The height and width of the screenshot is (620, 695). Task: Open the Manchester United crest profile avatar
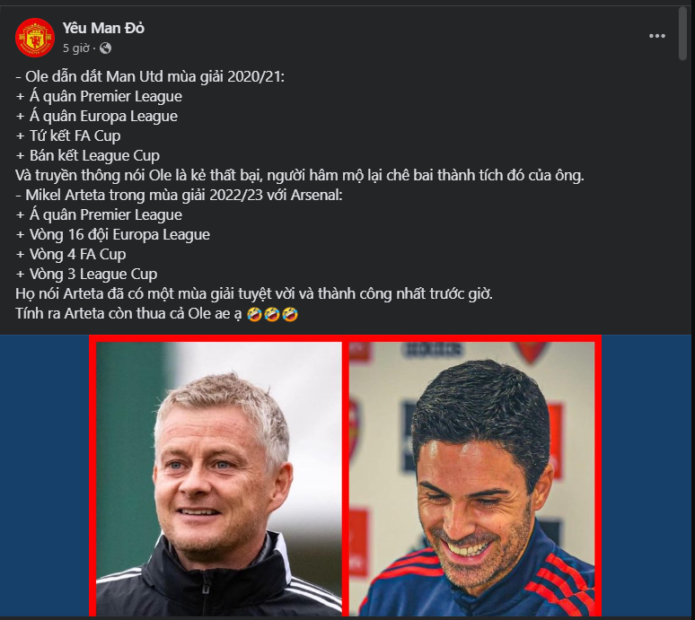(x=35, y=38)
